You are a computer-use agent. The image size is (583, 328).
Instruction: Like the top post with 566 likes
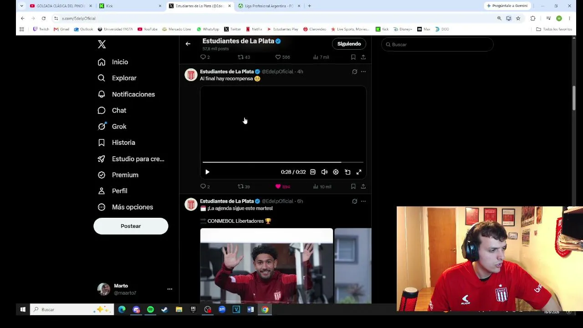point(282,57)
